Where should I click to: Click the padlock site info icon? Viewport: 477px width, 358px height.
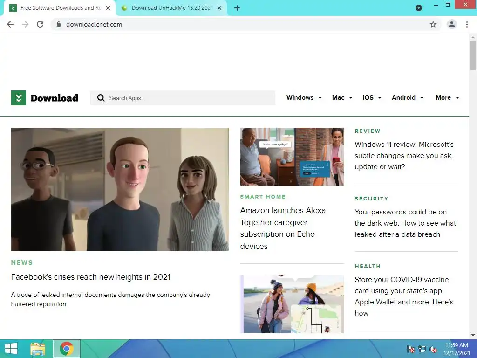pyautogui.click(x=59, y=24)
